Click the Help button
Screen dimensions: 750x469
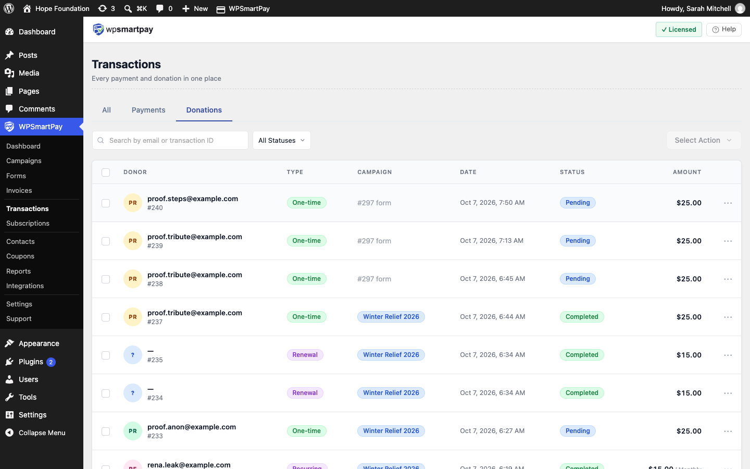tap(724, 29)
